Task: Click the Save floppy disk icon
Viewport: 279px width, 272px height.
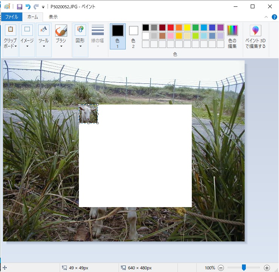Action: (20, 7)
